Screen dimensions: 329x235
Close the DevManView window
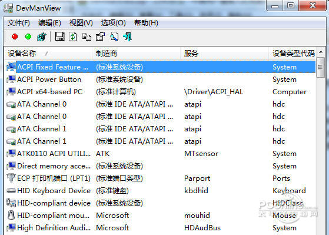(313, 6)
